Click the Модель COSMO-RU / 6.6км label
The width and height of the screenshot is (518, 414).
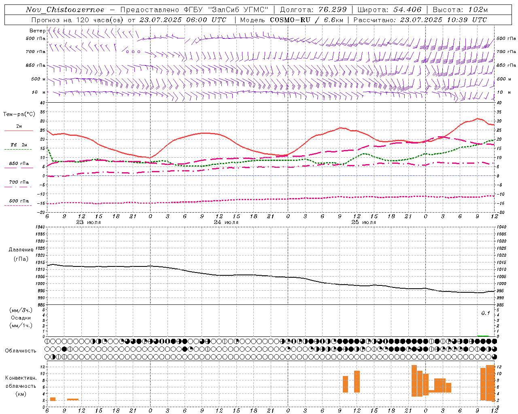click(x=291, y=20)
